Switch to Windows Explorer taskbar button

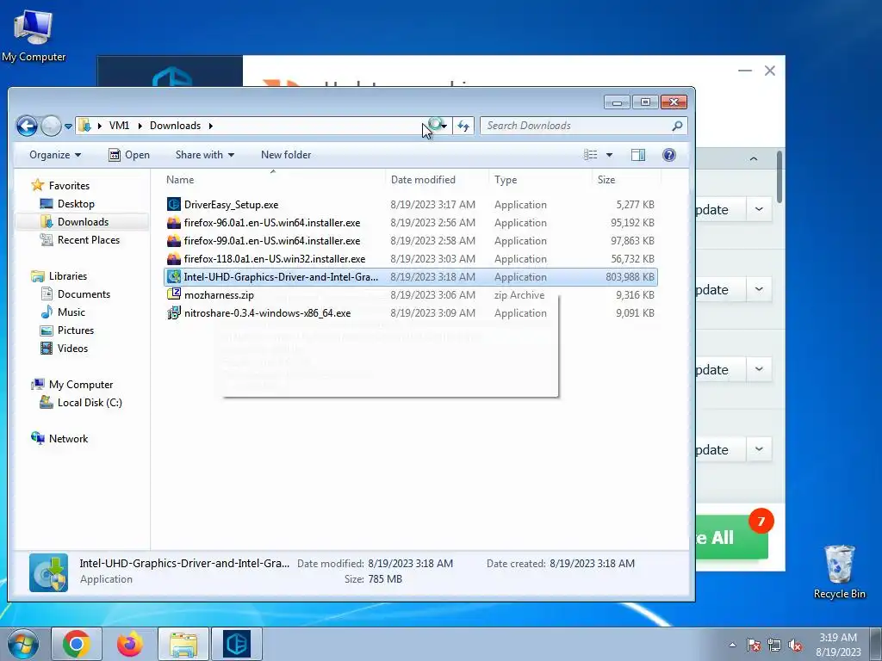tap(183, 644)
